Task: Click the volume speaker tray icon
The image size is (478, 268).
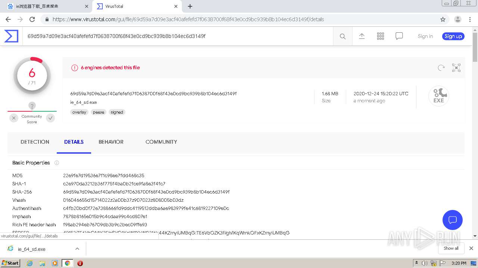Action: pyautogui.click(x=425, y=263)
